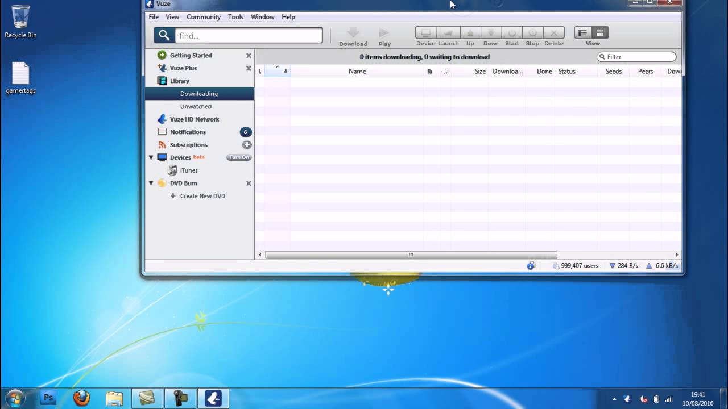Open the Tools menu
The height and width of the screenshot is (409, 728).
coord(235,17)
